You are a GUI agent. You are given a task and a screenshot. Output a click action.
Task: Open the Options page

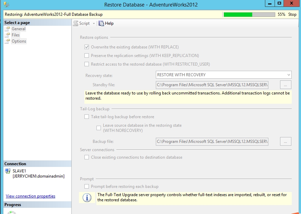[19, 41]
